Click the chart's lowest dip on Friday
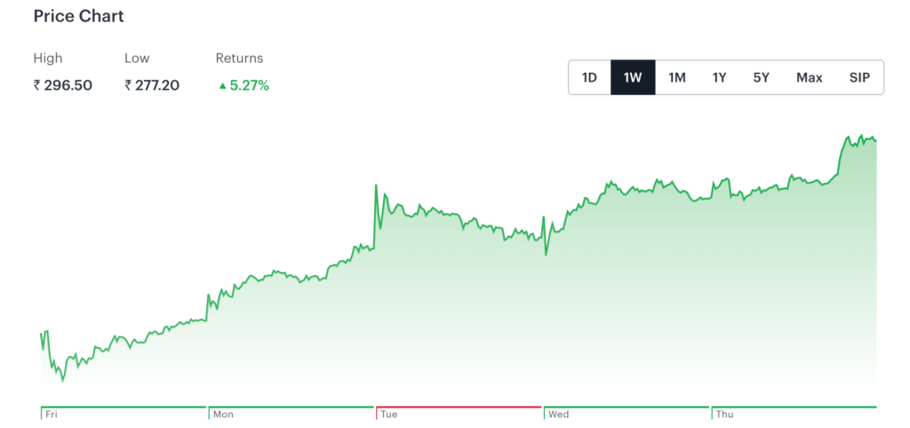Screen dimensions: 910x428 coord(62,382)
